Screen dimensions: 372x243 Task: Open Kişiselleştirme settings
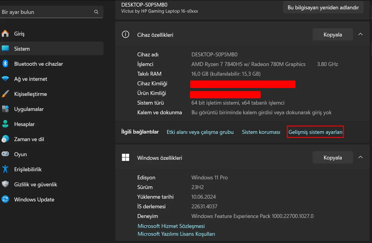(52, 94)
